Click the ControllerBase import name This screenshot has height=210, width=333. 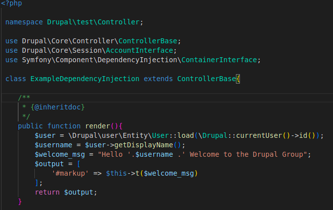pyautogui.click(x=148, y=41)
